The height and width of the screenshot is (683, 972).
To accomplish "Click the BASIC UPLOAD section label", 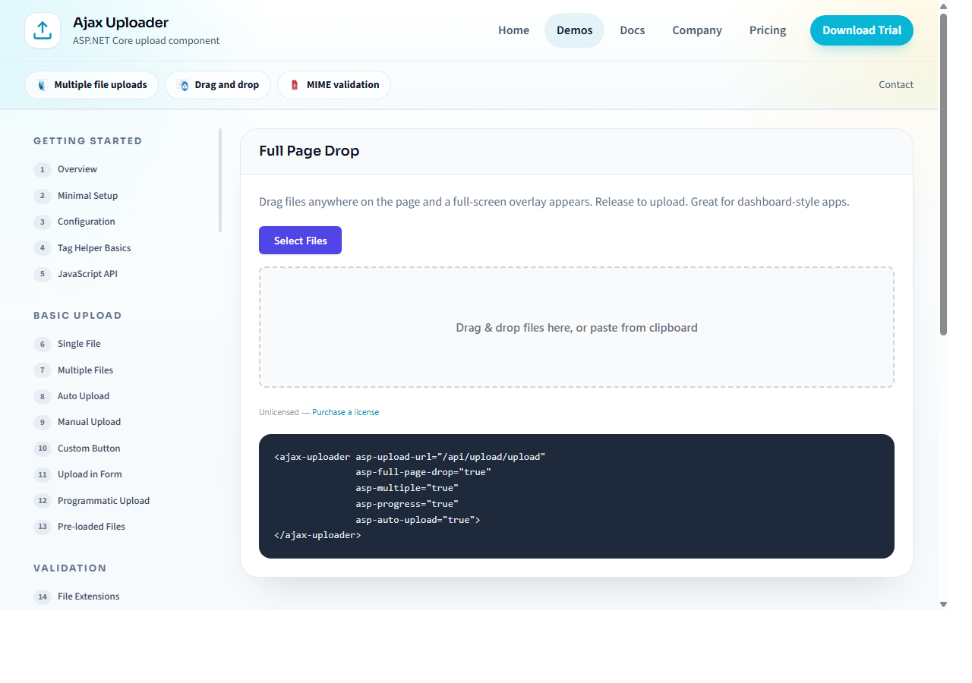I will [77, 316].
